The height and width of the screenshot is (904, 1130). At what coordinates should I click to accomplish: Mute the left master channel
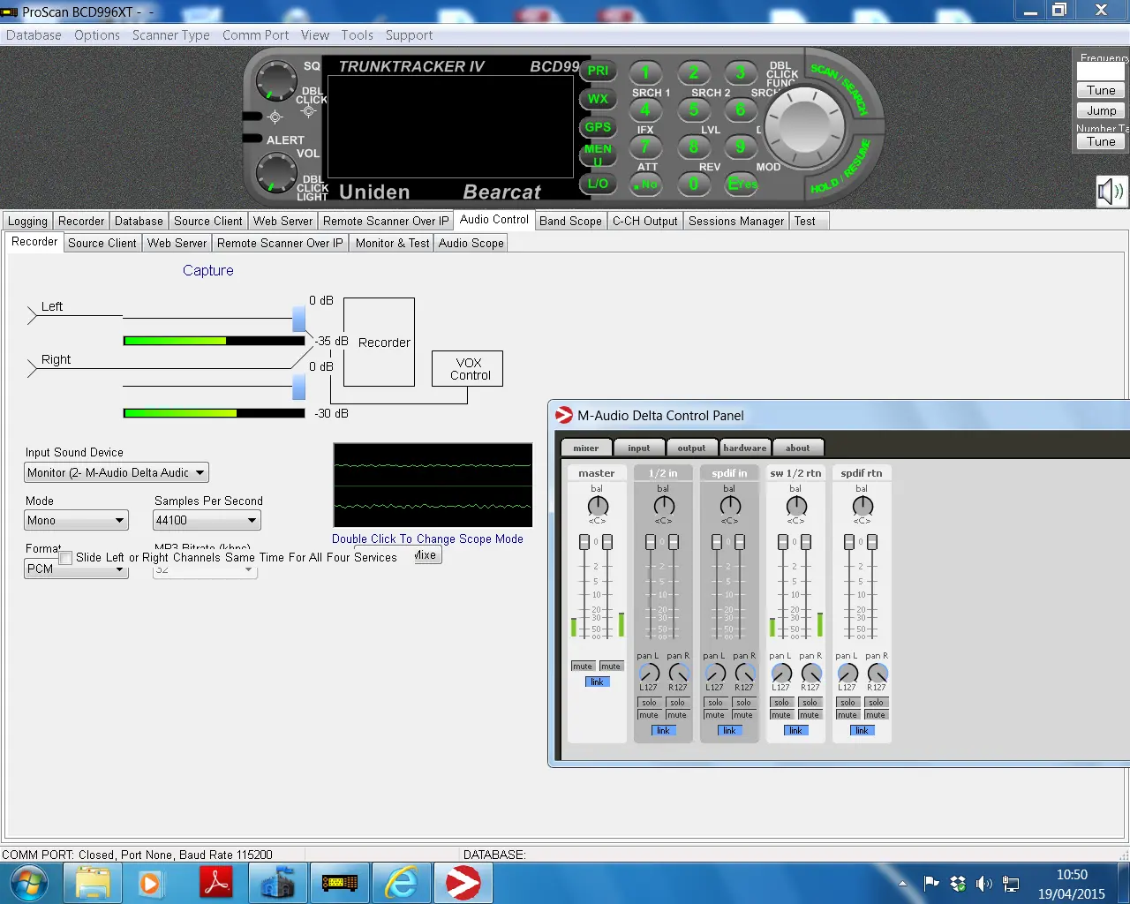pos(583,667)
